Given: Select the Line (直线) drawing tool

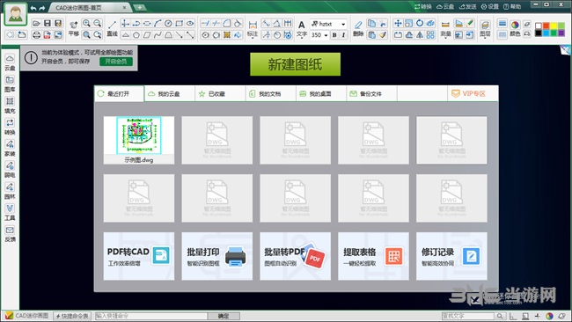Looking at the screenshot, I should point(112,29).
